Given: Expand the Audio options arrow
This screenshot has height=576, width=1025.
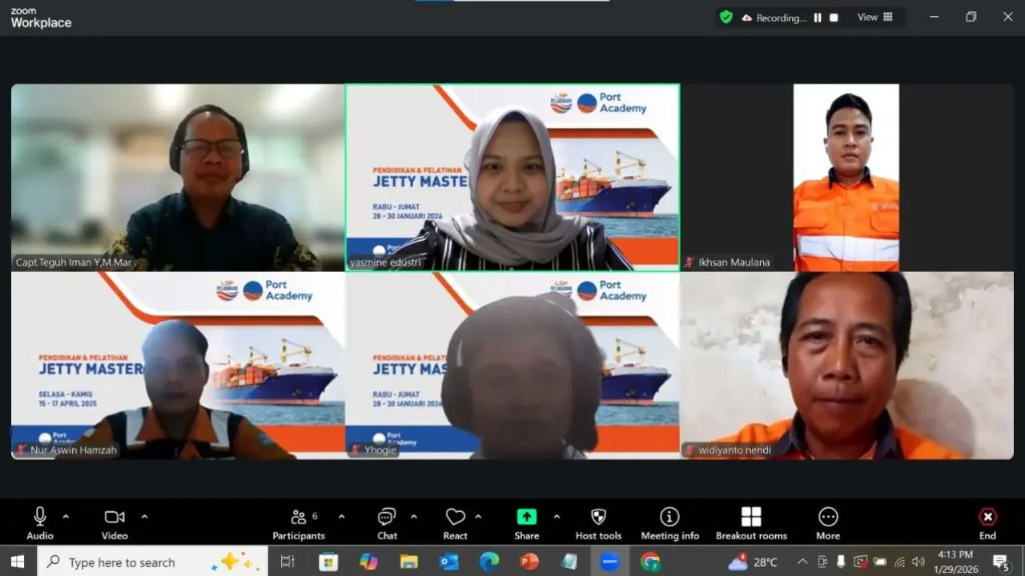Looking at the screenshot, I should (66, 516).
